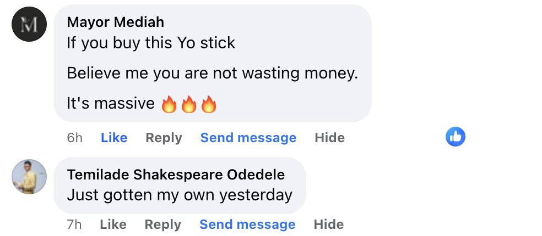Open Temilade Shakespeare Odedele's profile photo

pos(29,177)
